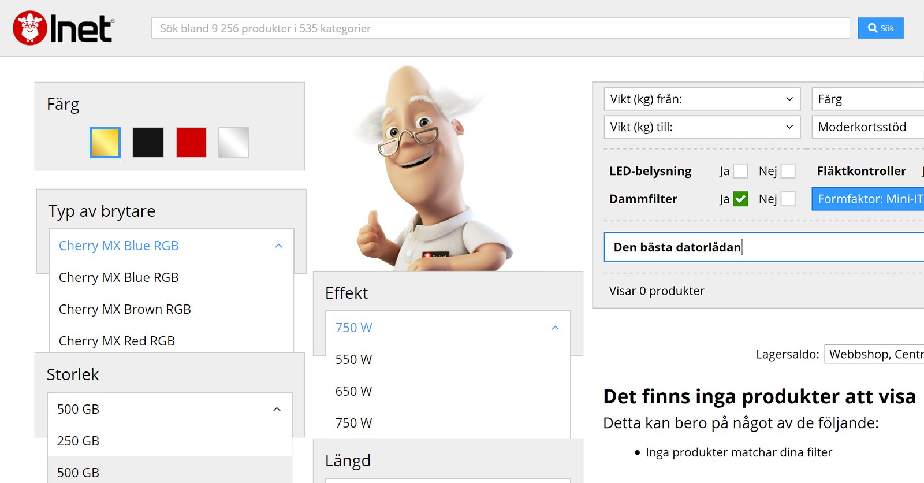Click the Den bästa datorlådan text field
The width and height of the screenshot is (924, 483).
coord(764,247)
